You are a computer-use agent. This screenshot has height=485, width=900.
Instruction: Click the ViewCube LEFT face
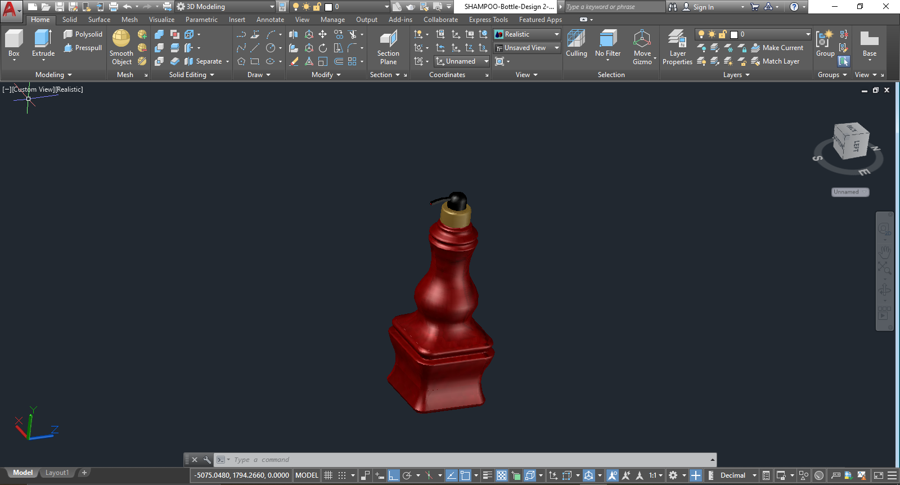856,145
